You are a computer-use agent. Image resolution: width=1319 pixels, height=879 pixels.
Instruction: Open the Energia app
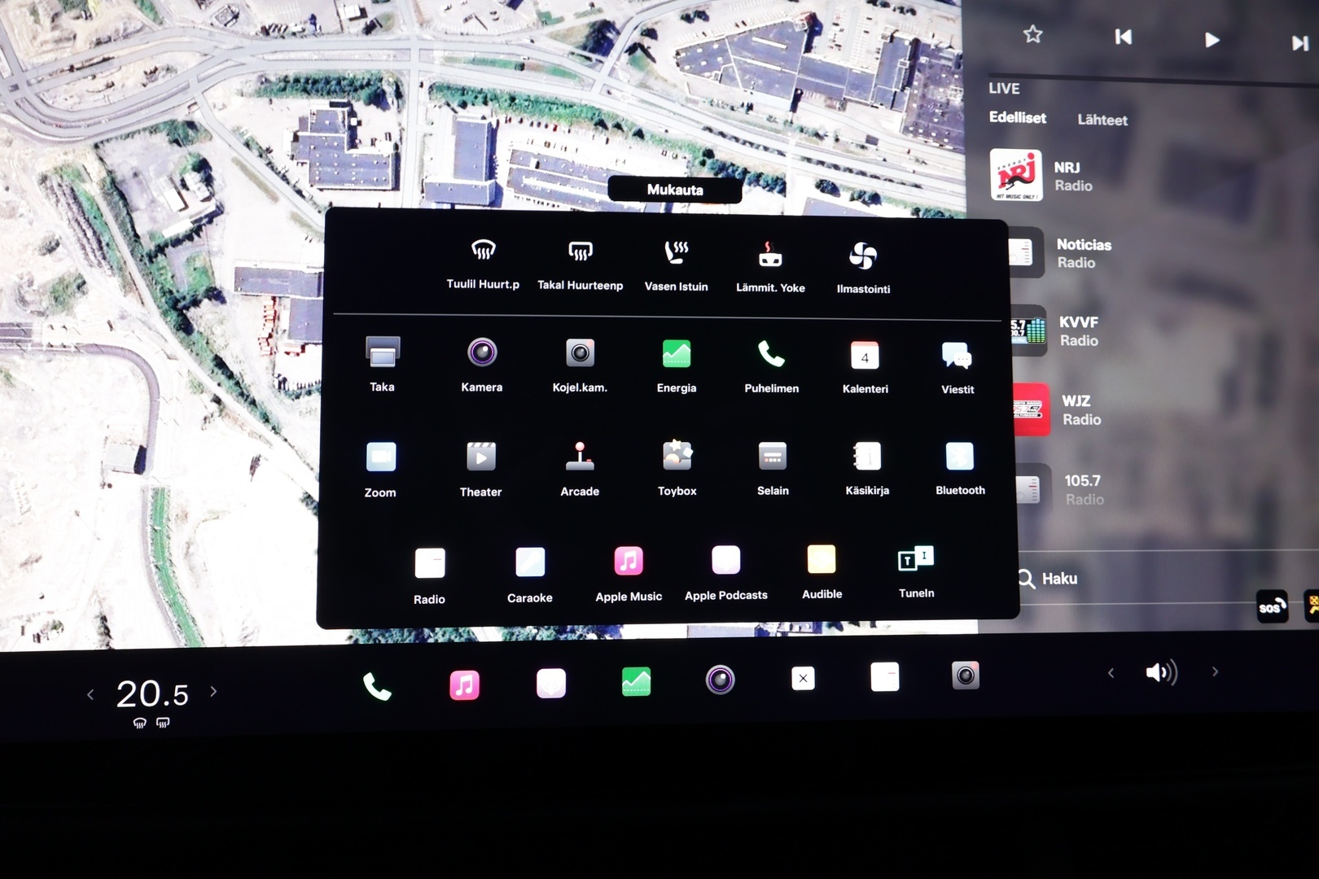pyautogui.click(x=677, y=364)
